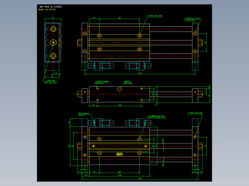Click the '40' width dimension above the side view
Screen dimensions: 249x186
pyautogui.click(x=53, y=18)
